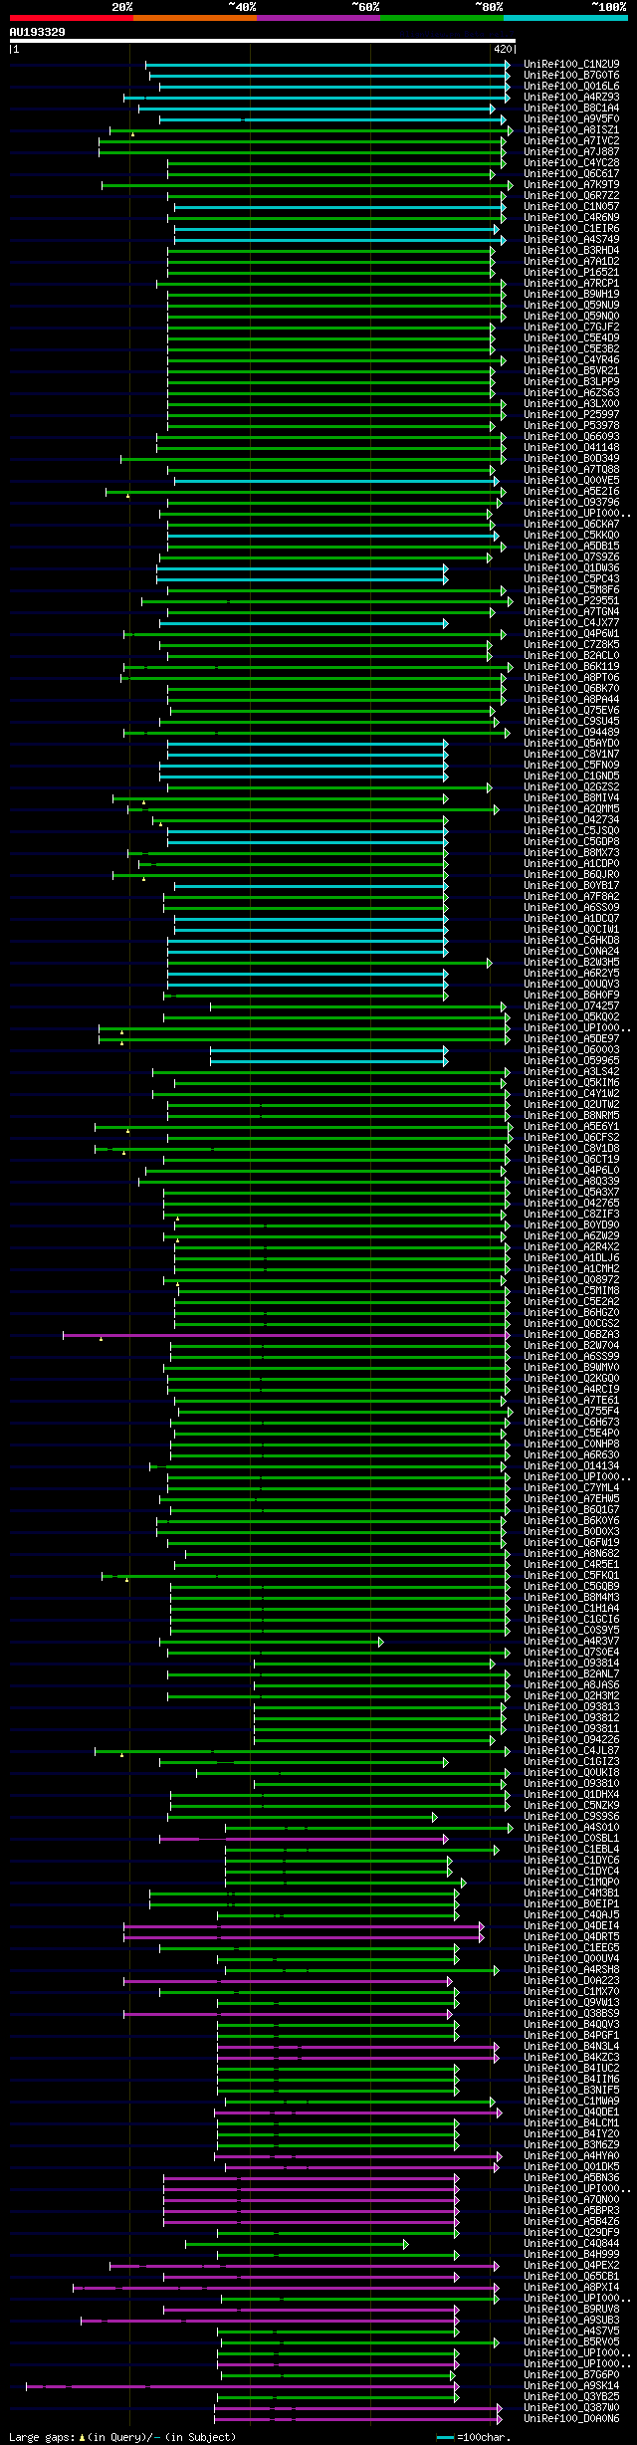Select hit label UniRef100_C4Q844
This screenshot has height=2445, width=637.
coord(571,2244)
